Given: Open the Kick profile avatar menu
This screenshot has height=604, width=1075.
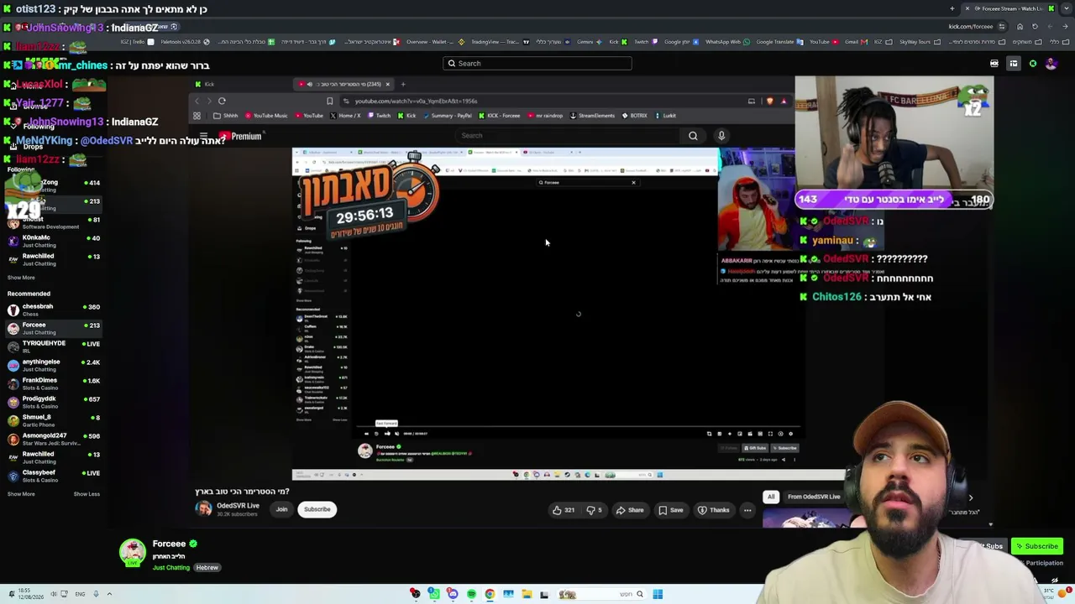Looking at the screenshot, I should click(1051, 64).
